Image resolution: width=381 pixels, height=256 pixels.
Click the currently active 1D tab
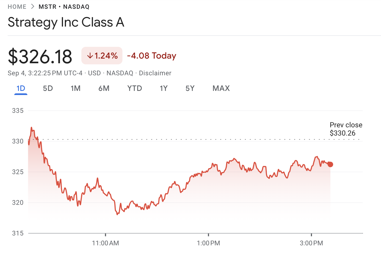[21, 88]
